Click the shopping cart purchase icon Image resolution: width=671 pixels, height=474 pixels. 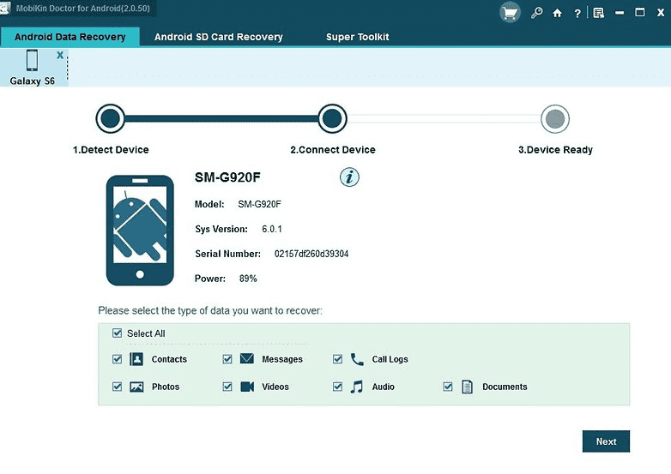point(511,12)
